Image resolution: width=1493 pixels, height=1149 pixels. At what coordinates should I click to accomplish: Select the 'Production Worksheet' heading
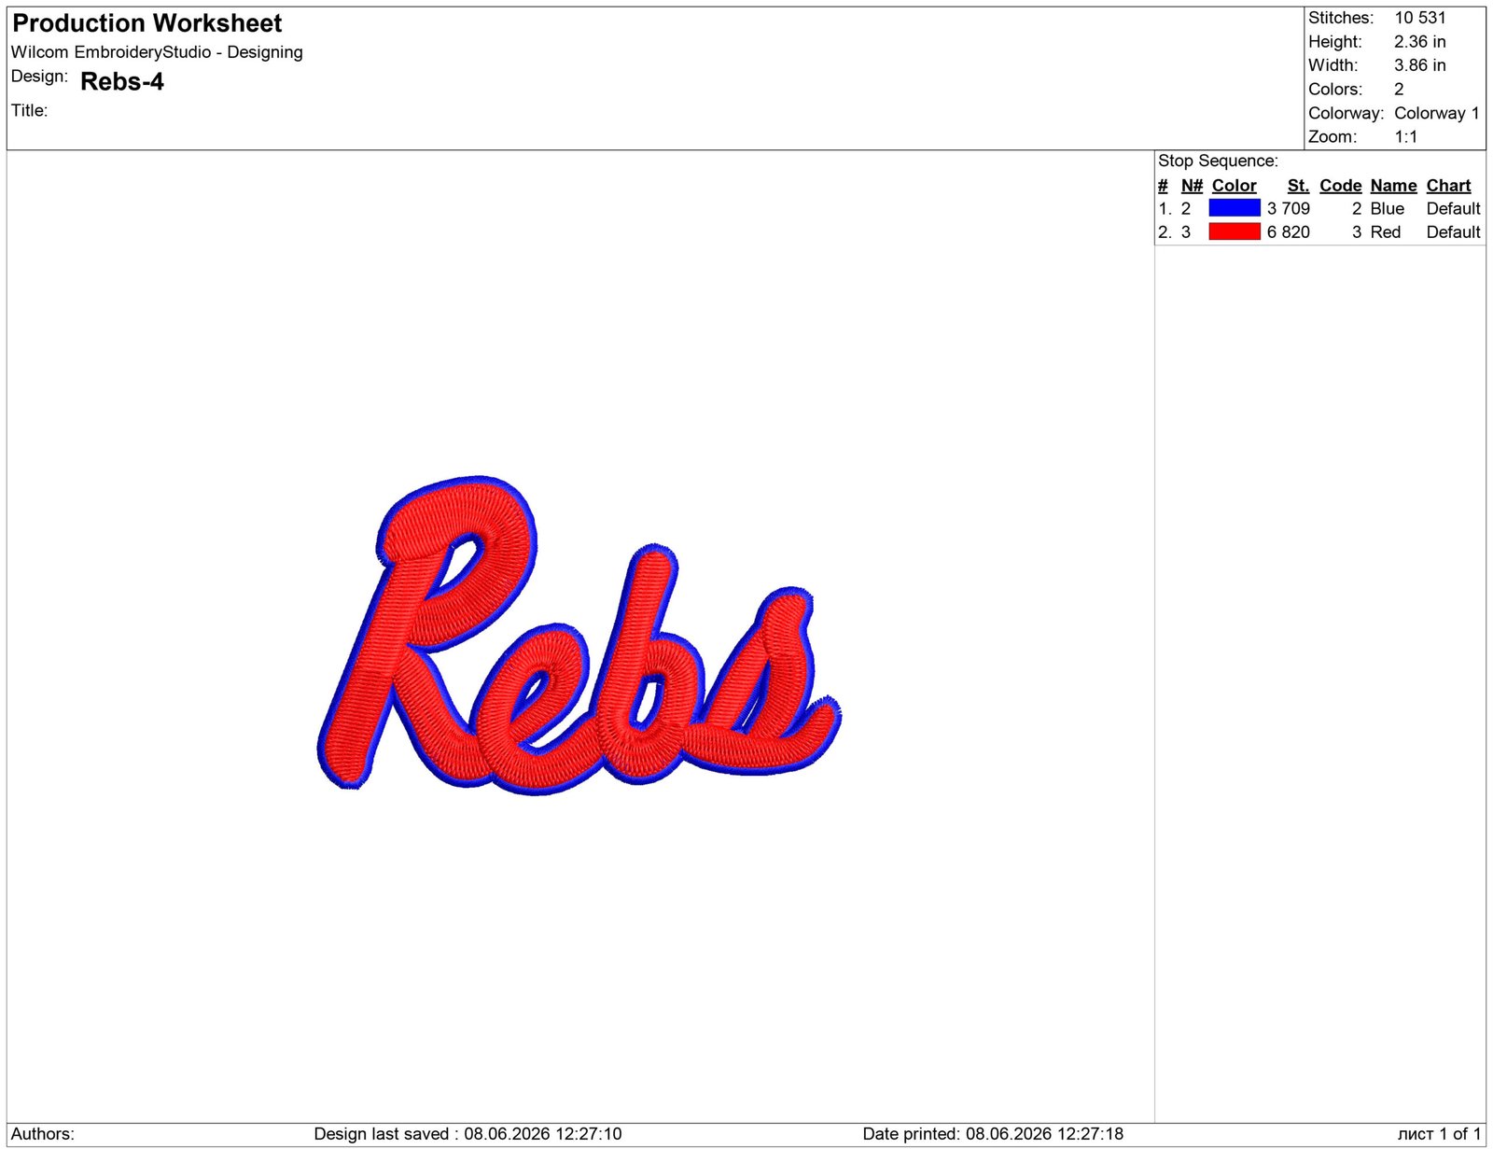pos(147,23)
